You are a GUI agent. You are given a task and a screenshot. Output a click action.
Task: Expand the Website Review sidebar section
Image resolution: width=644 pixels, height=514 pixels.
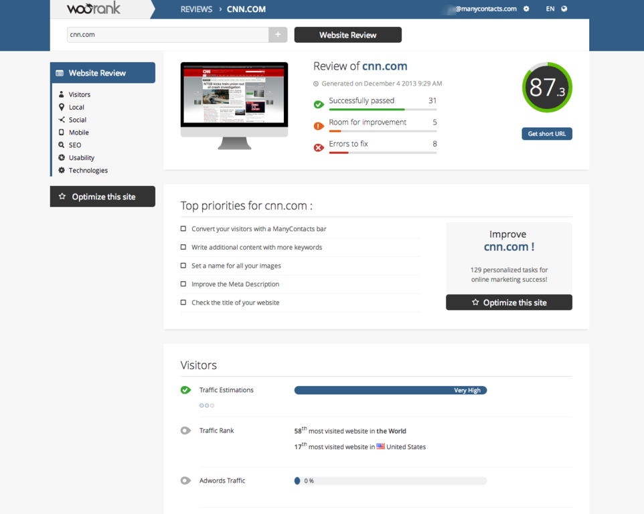[x=102, y=73]
